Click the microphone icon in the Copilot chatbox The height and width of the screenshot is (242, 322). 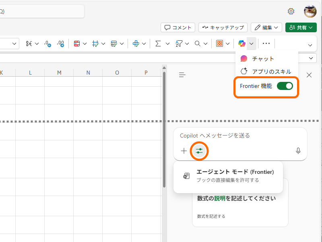[298, 150]
